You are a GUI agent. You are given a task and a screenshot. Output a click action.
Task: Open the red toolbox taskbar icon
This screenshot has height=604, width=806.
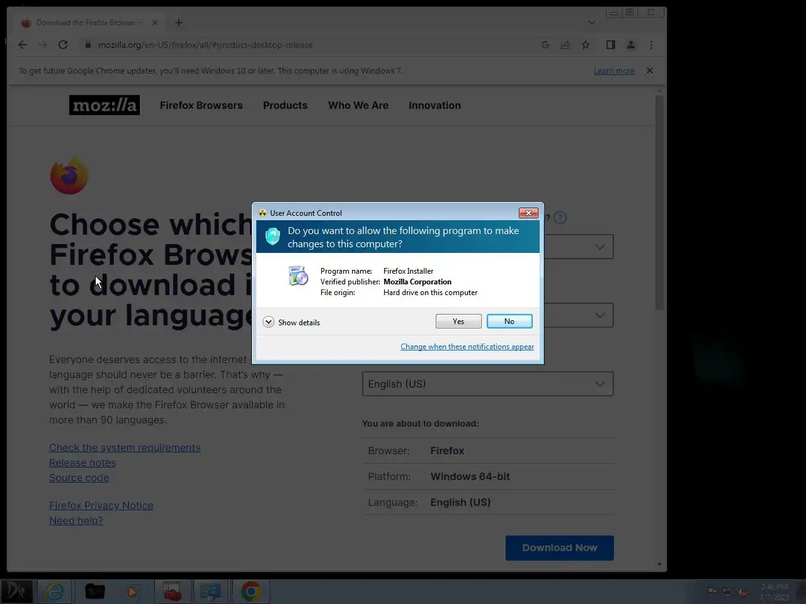pyautogui.click(x=172, y=591)
